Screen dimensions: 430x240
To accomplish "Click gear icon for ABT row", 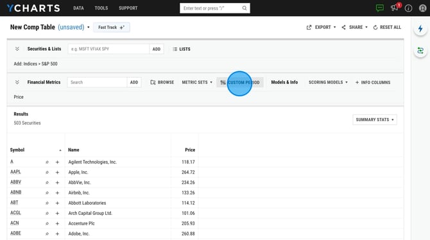I will [x=47, y=203].
